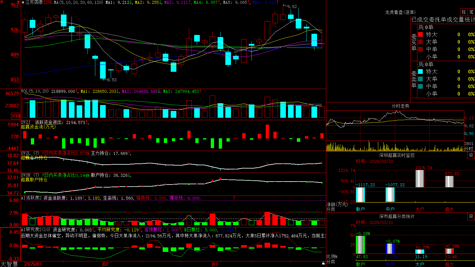Click the blue 中户 27.51 ratio bar
The width and height of the screenshot is (475, 267).
(x=390, y=249)
